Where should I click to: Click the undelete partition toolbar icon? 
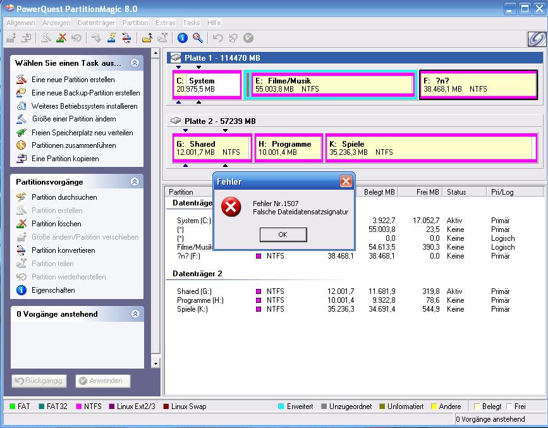coord(76,38)
